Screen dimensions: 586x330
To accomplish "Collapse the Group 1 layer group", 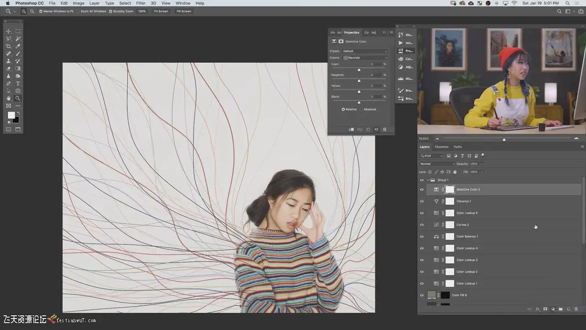I will 429,180.
